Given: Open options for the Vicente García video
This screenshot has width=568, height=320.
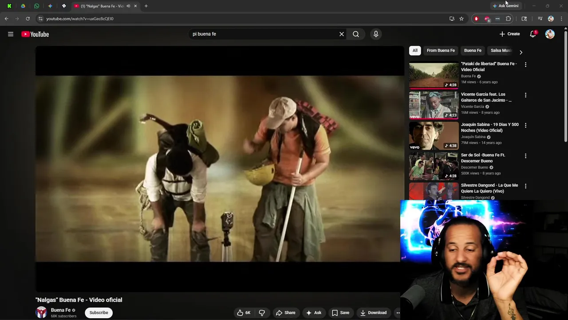Looking at the screenshot, I should coord(525,95).
